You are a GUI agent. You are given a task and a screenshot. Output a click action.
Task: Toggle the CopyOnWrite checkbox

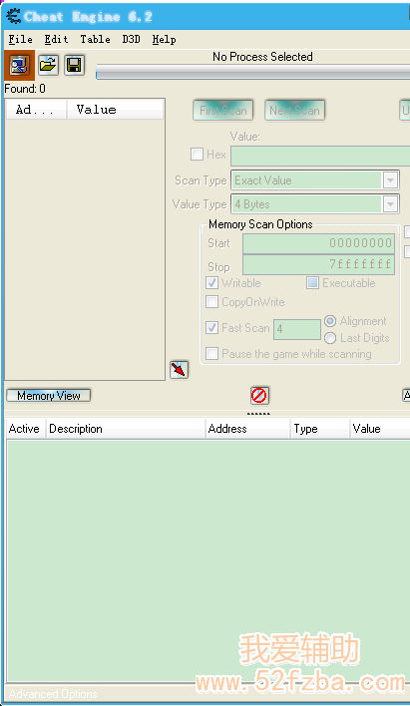pos(211,302)
